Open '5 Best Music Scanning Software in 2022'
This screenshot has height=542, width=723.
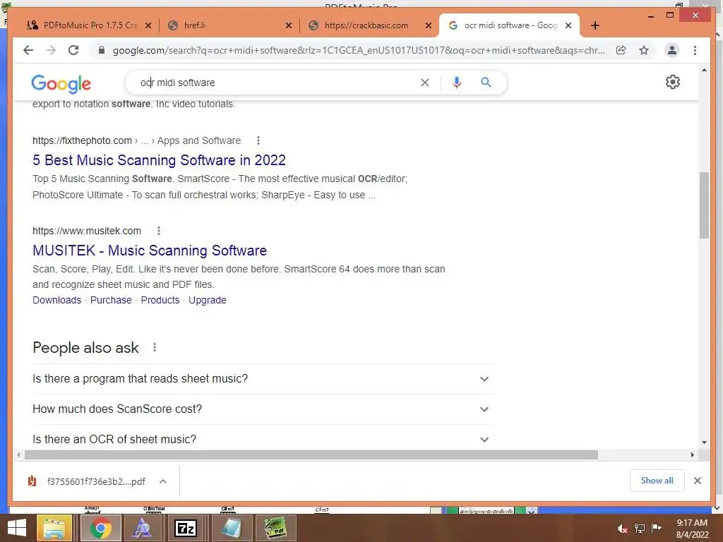click(x=159, y=160)
